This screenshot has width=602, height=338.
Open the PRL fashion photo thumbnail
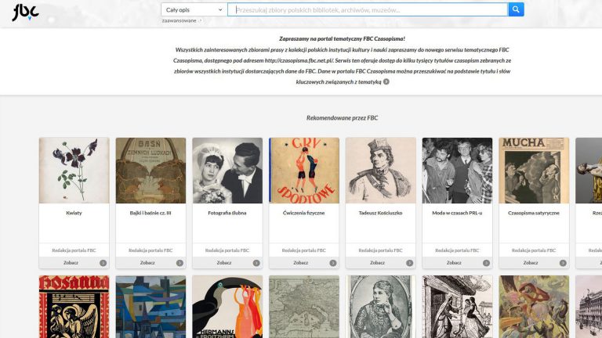[x=457, y=171]
